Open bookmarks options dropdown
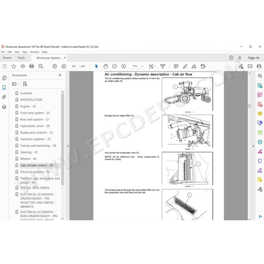Viewport: 264px width, 264px height. pyautogui.click(x=15, y=84)
